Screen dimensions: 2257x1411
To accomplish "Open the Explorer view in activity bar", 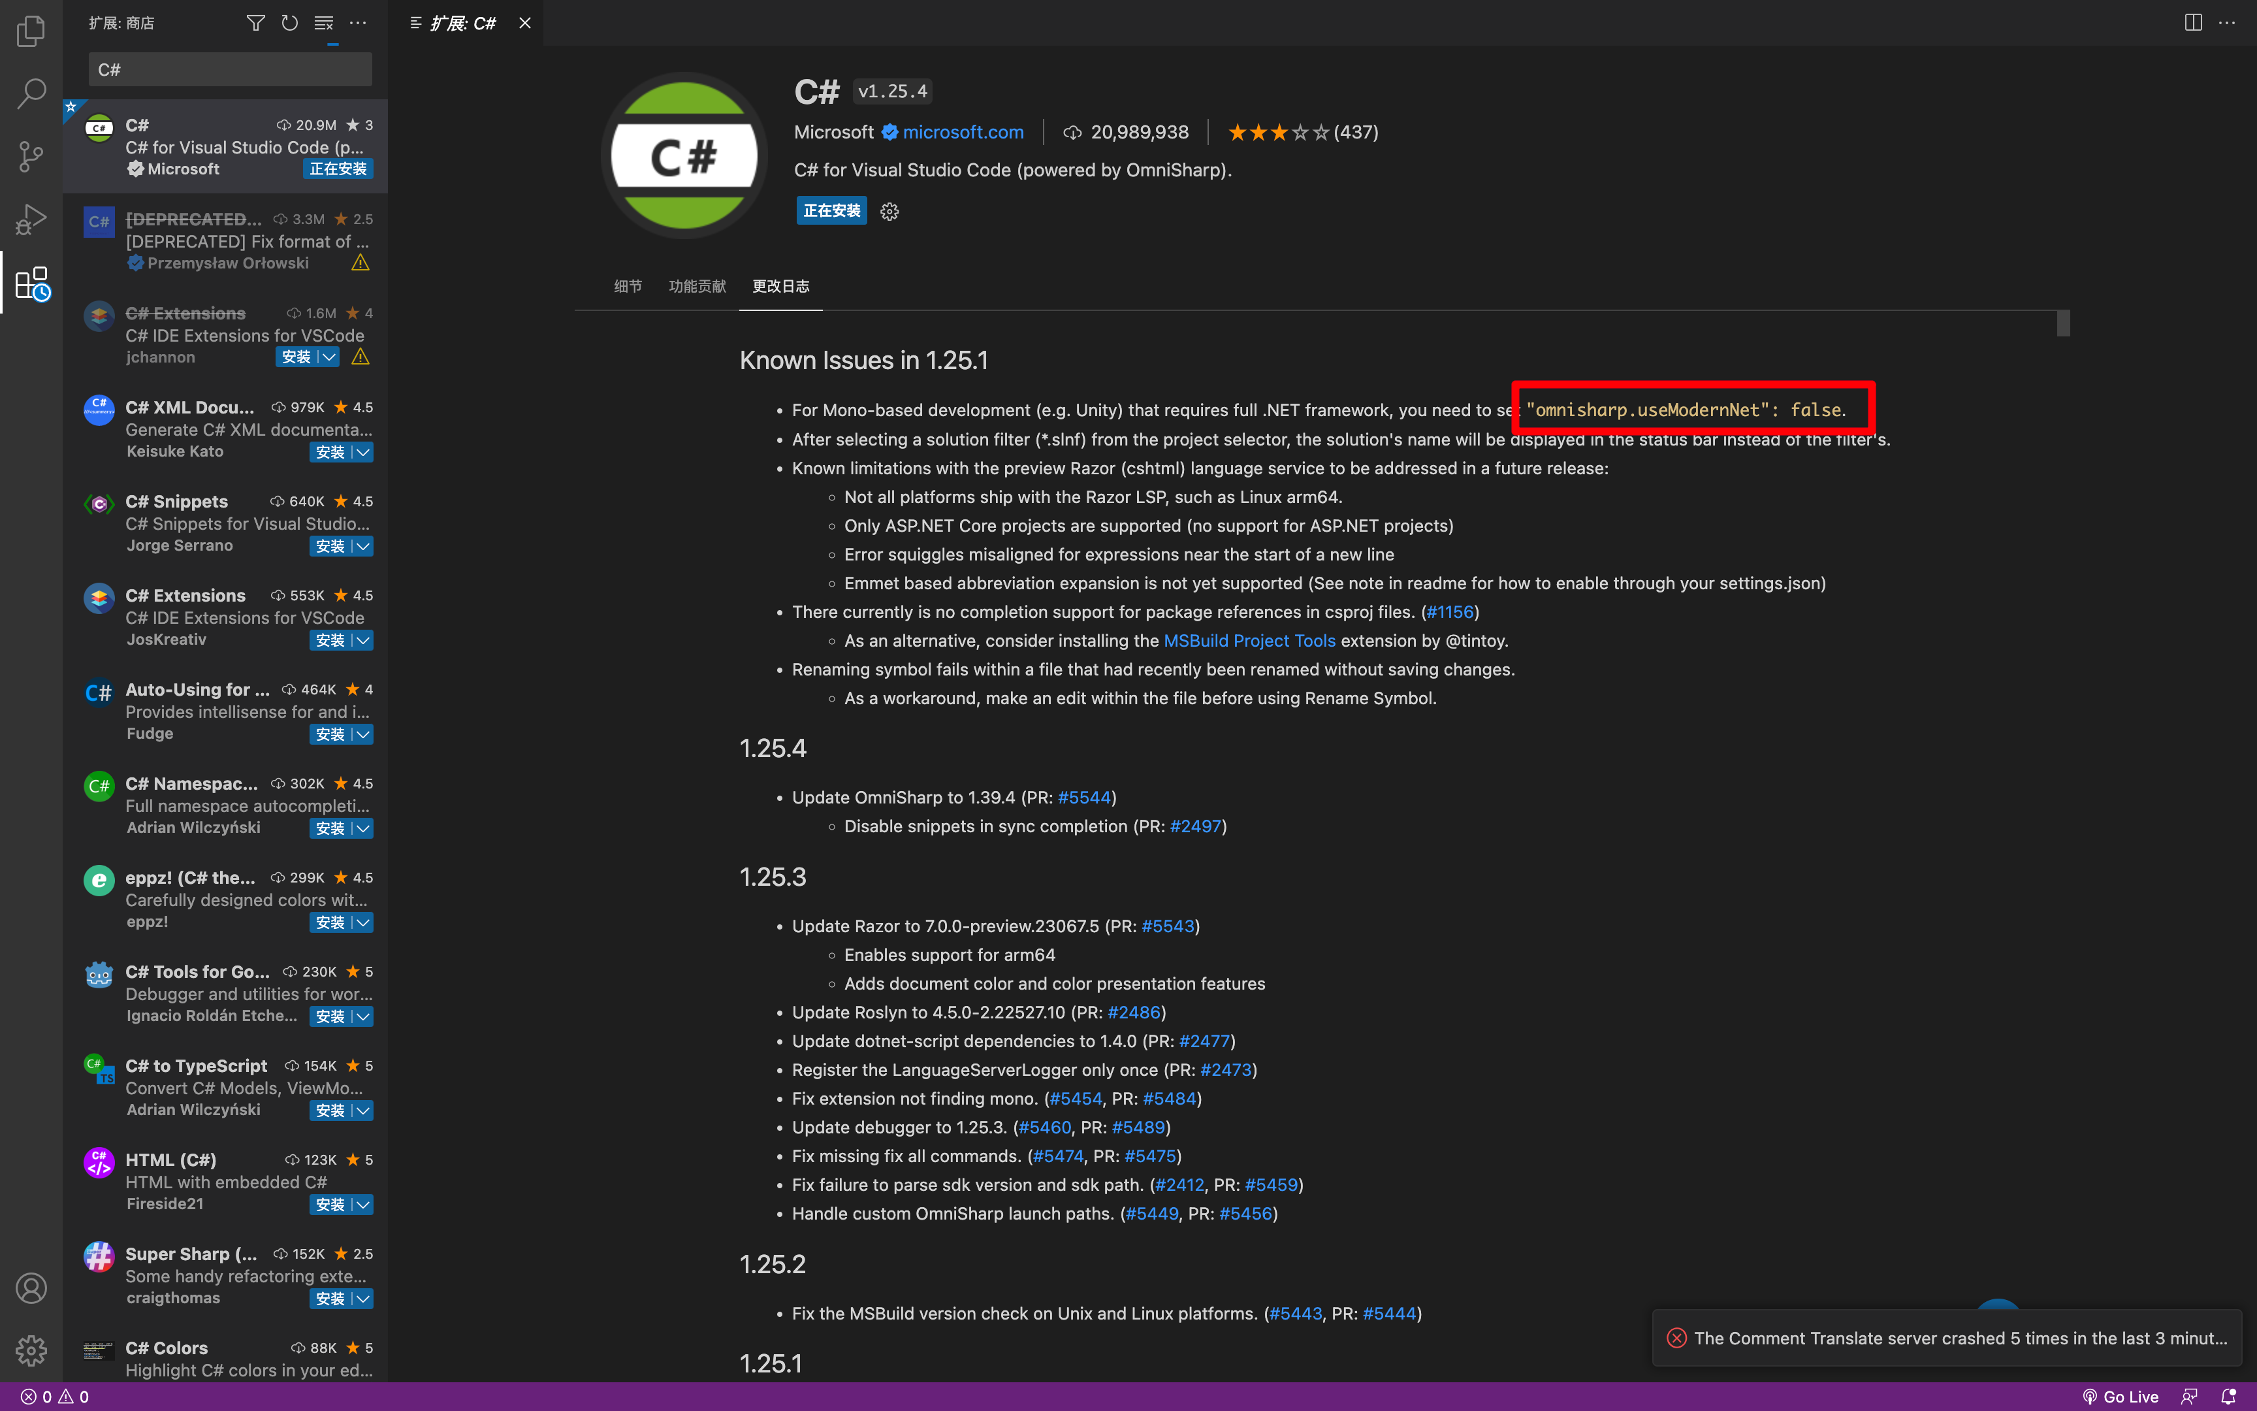I will click(x=31, y=31).
